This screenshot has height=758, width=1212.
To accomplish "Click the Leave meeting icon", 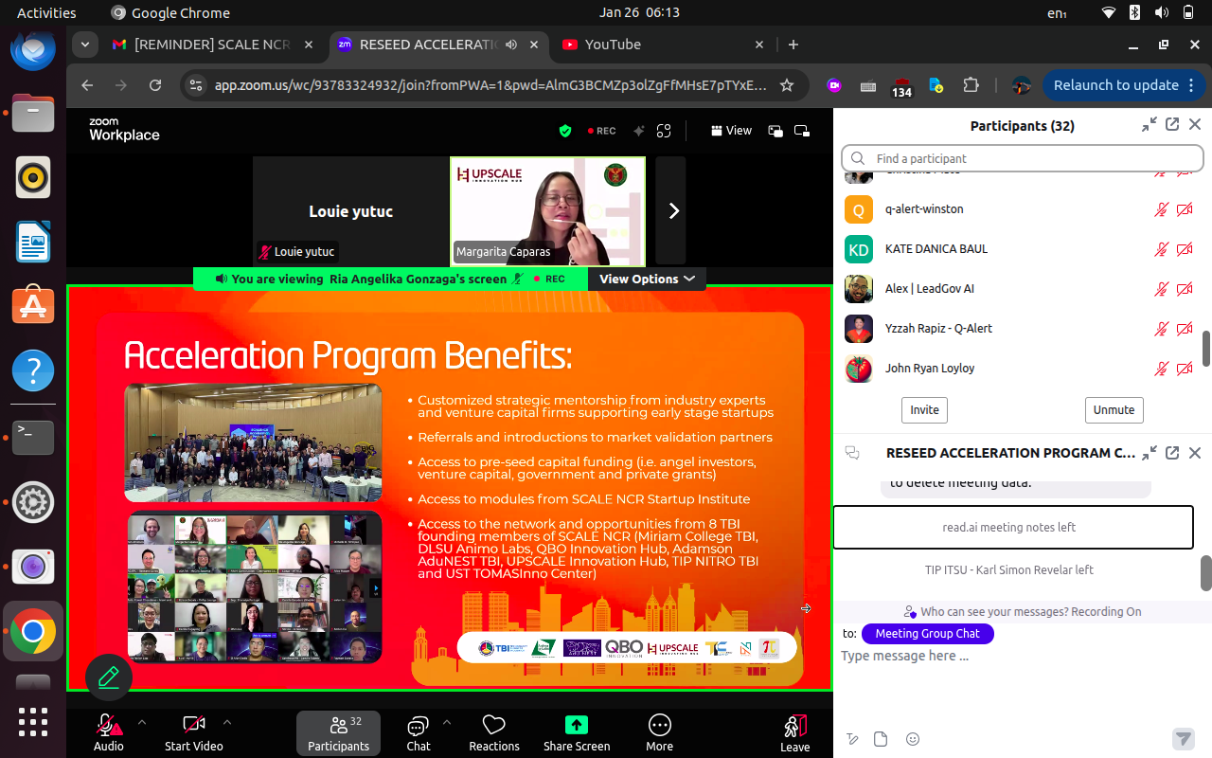I will coord(794,727).
